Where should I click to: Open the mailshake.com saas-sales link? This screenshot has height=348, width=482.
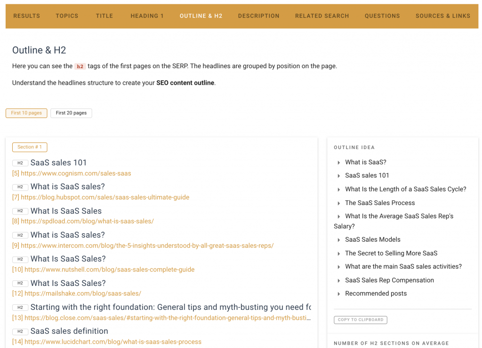pyautogui.click(x=77, y=293)
